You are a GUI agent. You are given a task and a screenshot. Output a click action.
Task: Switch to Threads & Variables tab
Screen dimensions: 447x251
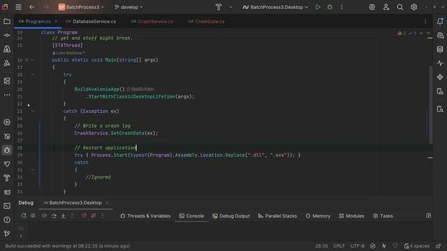[145, 216]
